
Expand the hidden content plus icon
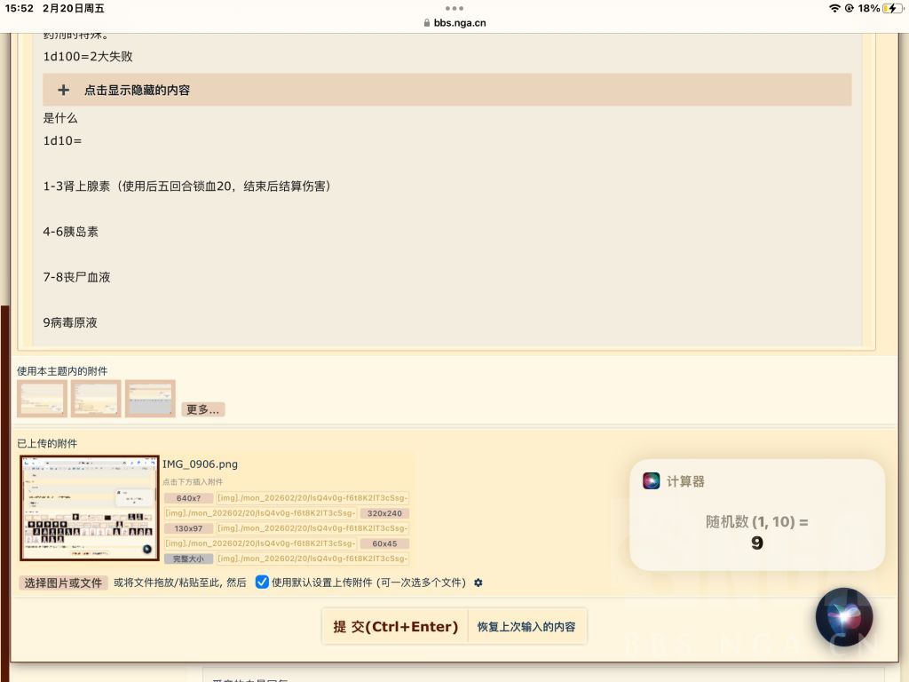[x=64, y=90]
